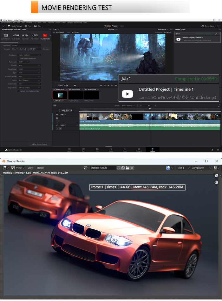Select the YouTube 1080p preset

coord(45,37)
